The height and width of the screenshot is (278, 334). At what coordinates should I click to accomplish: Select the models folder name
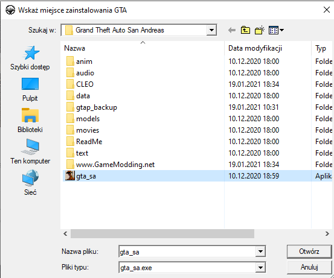click(88, 119)
